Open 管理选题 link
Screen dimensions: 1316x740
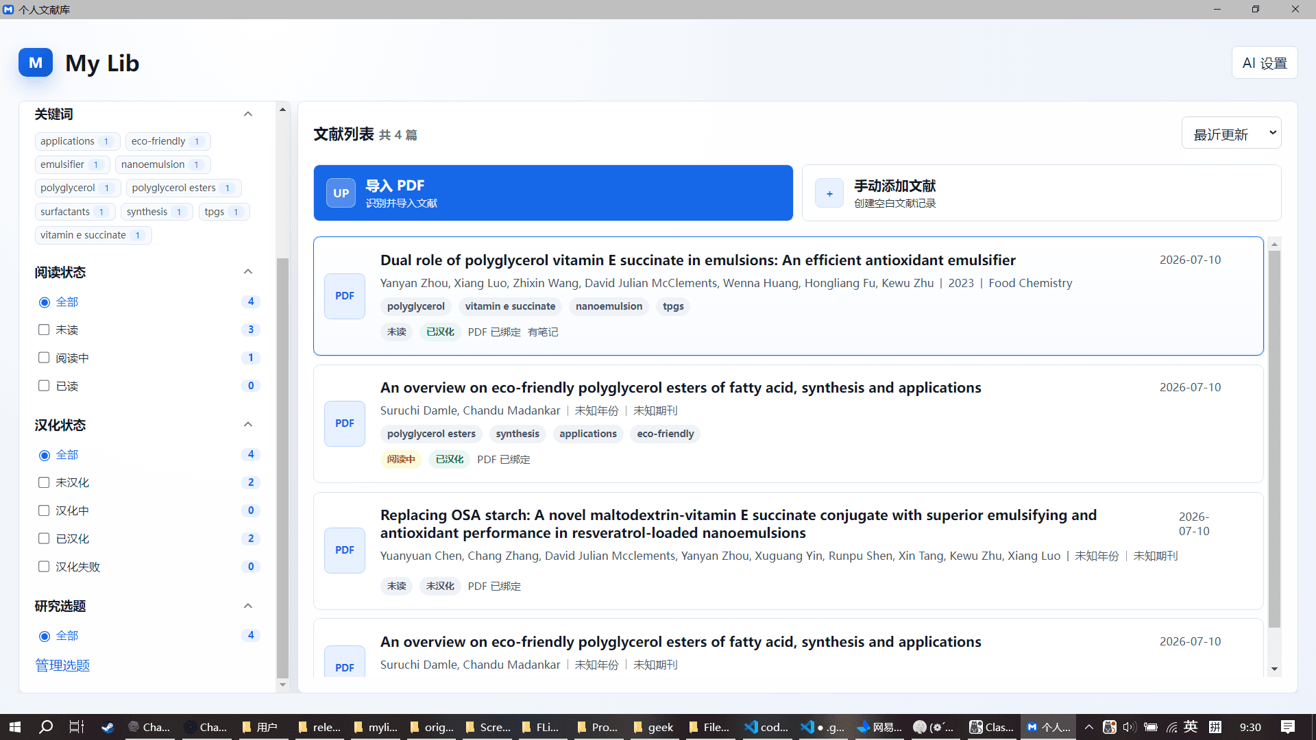[x=62, y=665]
